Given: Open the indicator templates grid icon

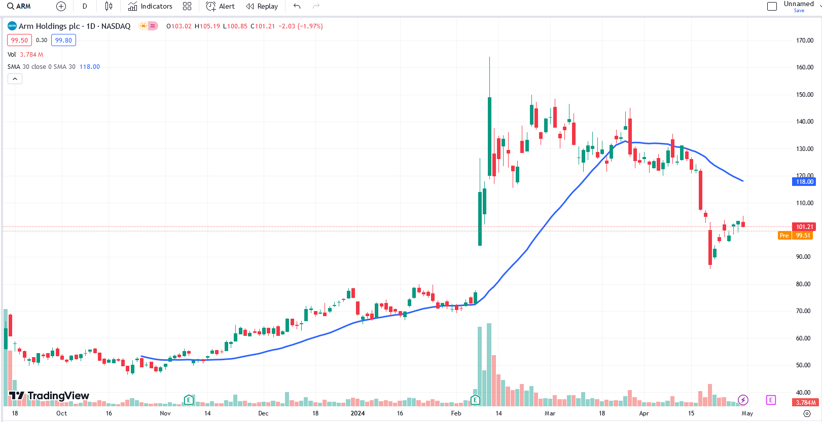Looking at the screenshot, I should (x=187, y=6).
